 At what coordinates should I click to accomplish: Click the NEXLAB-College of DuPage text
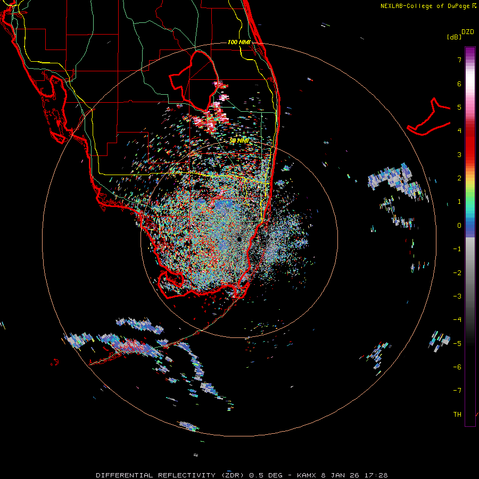pyautogui.click(x=425, y=6)
